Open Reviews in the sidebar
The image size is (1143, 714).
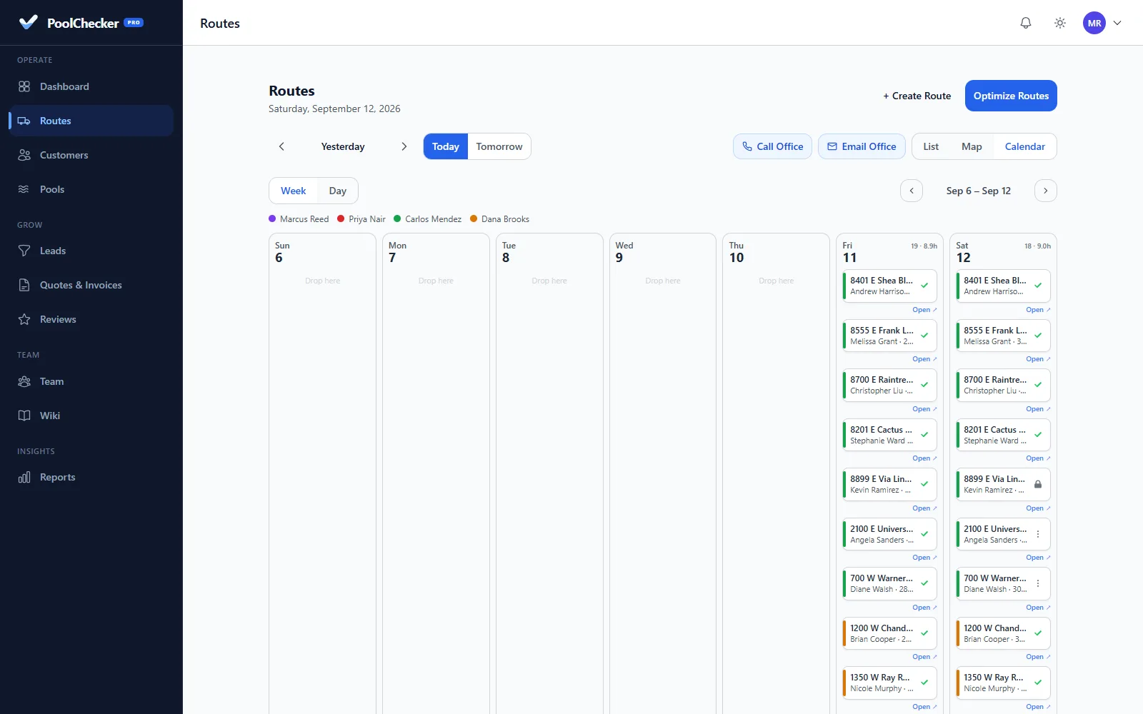tap(91, 319)
